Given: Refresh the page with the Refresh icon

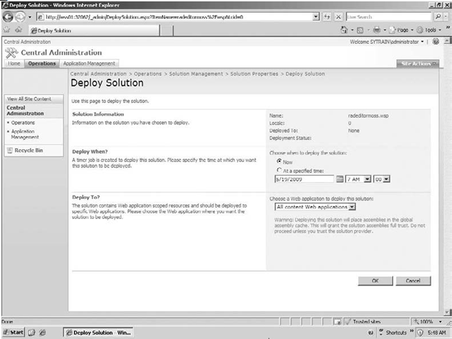Looking at the screenshot, I should (327, 17).
